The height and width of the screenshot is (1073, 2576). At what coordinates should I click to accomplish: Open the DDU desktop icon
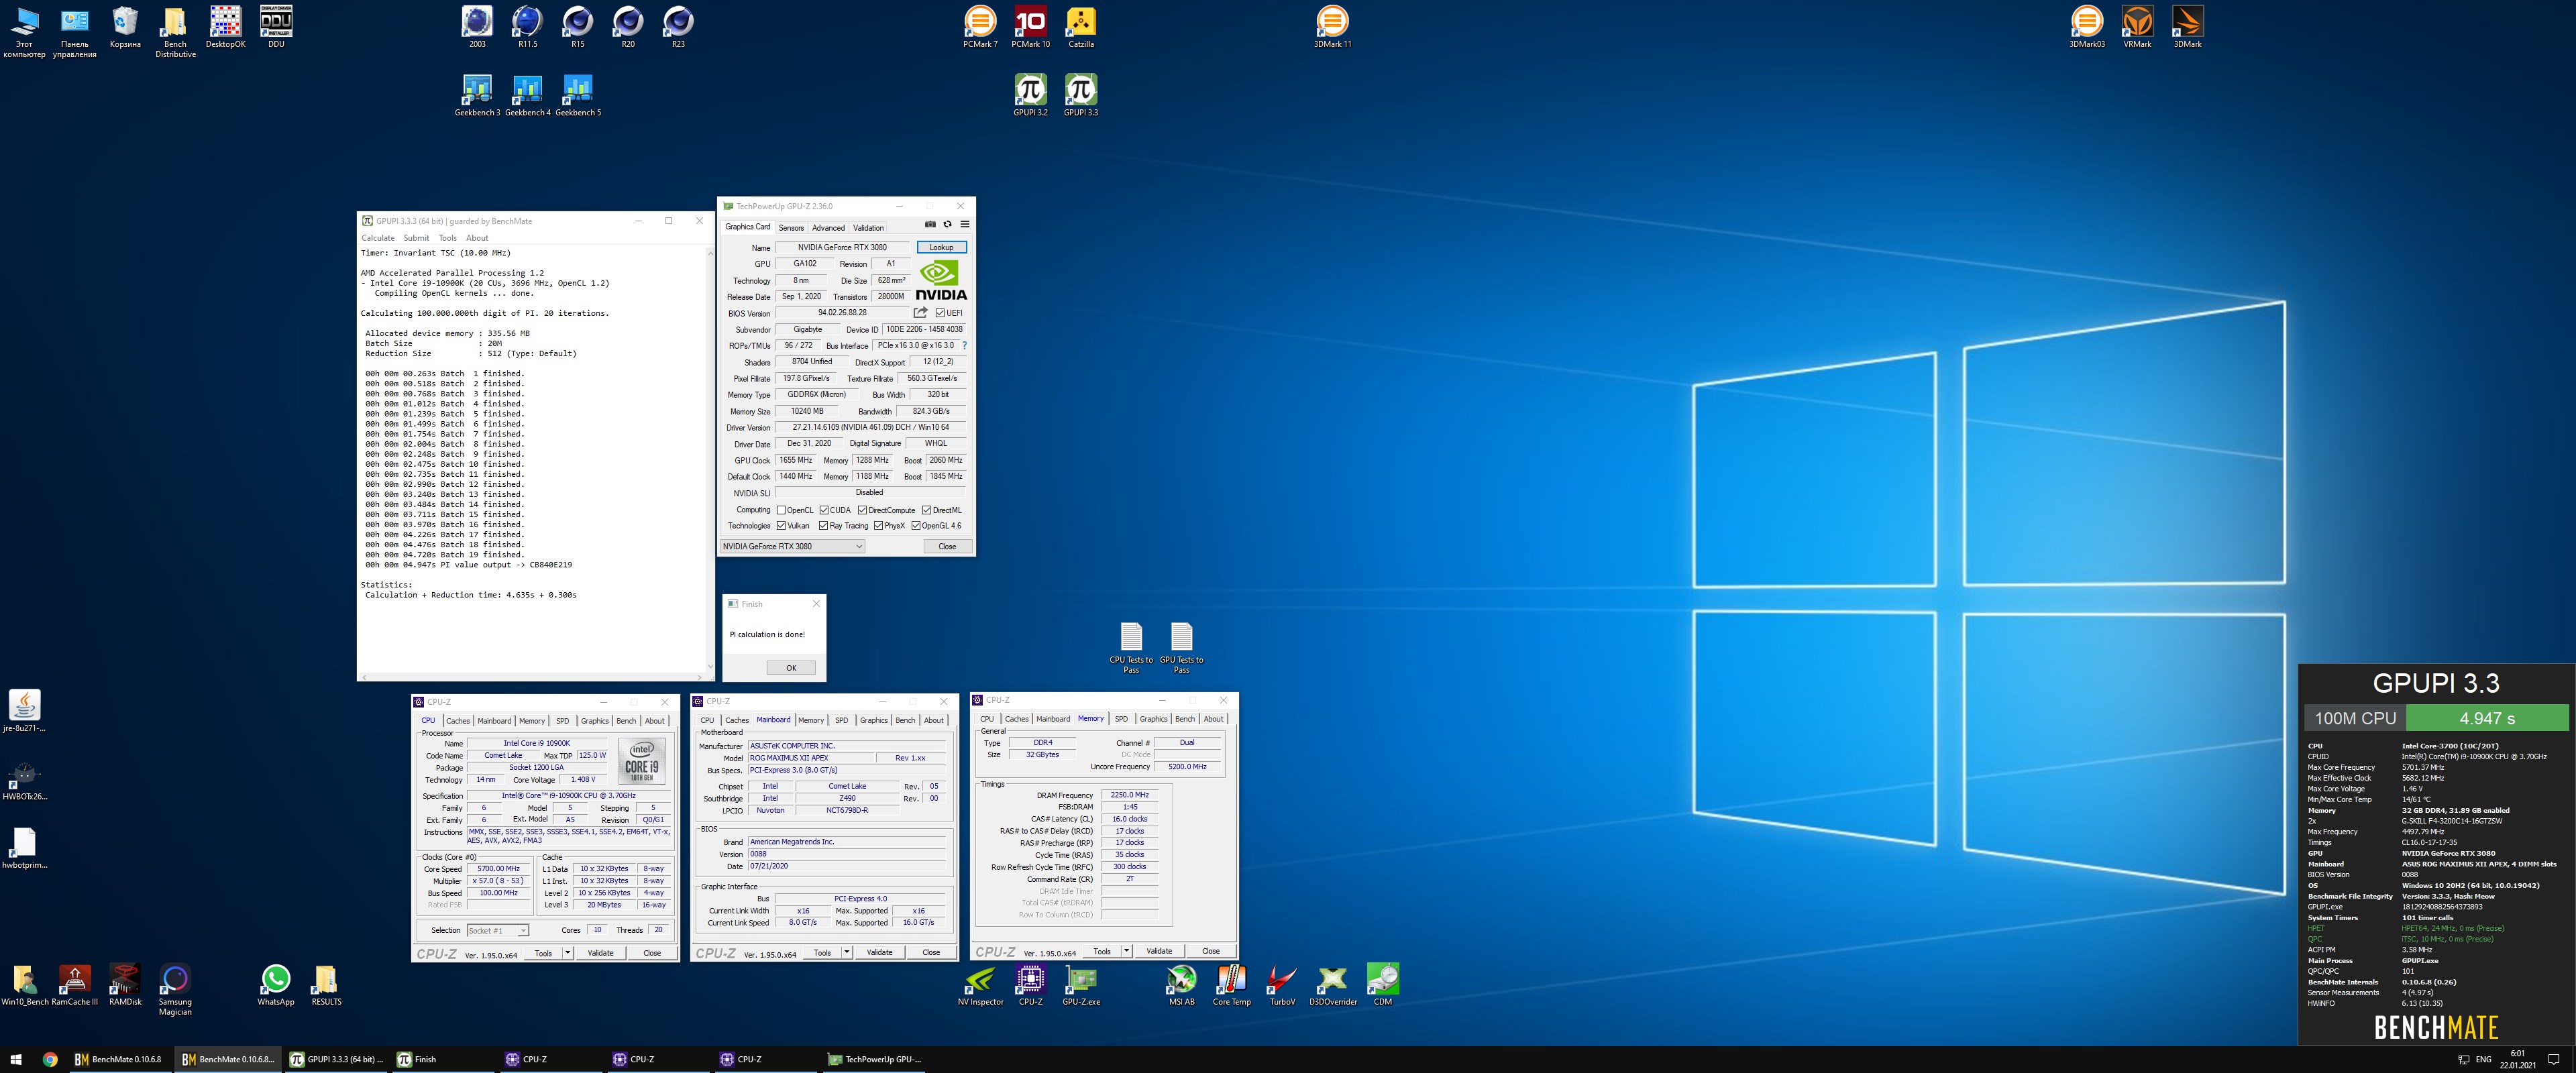coord(276,28)
